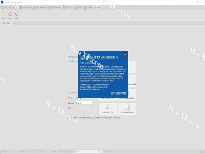This screenshot has width=205, height=154.
Task: Go to first page in bottom bar
Action: click(x=2, y=152)
